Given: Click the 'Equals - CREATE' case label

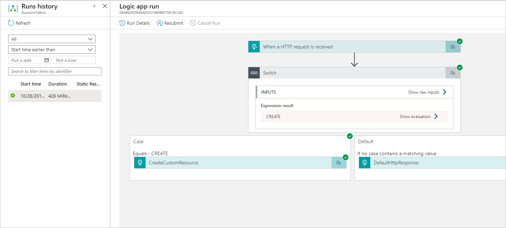Looking at the screenshot, I should click(150, 153).
